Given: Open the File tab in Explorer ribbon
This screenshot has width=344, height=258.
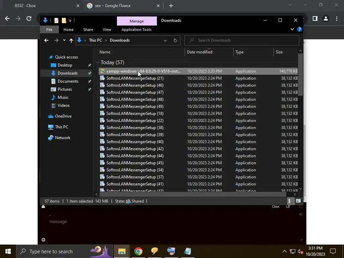Looking at the screenshot, I should tap(49, 30).
